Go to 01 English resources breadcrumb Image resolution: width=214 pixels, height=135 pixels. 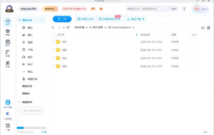coord(96,28)
